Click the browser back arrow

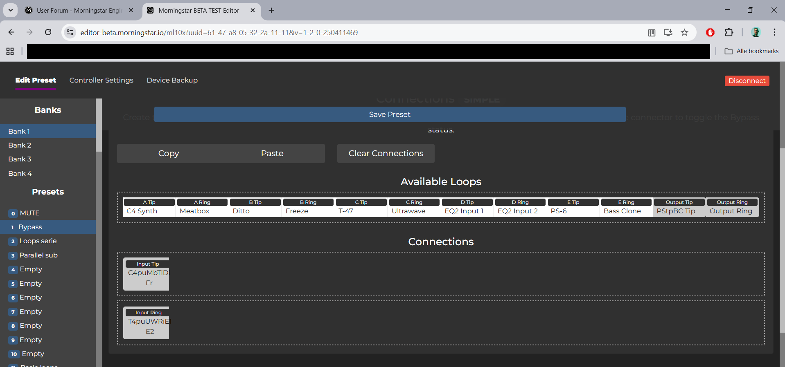pos(11,32)
